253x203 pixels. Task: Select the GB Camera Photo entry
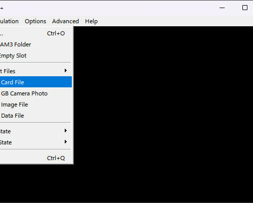pos(35,93)
